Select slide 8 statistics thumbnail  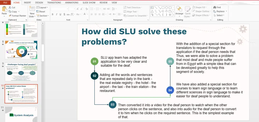click(x=21, y=50)
